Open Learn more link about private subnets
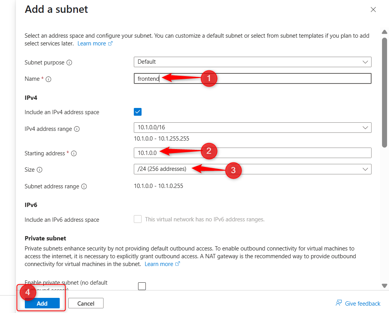The width and height of the screenshot is (389, 313). click(x=162, y=264)
